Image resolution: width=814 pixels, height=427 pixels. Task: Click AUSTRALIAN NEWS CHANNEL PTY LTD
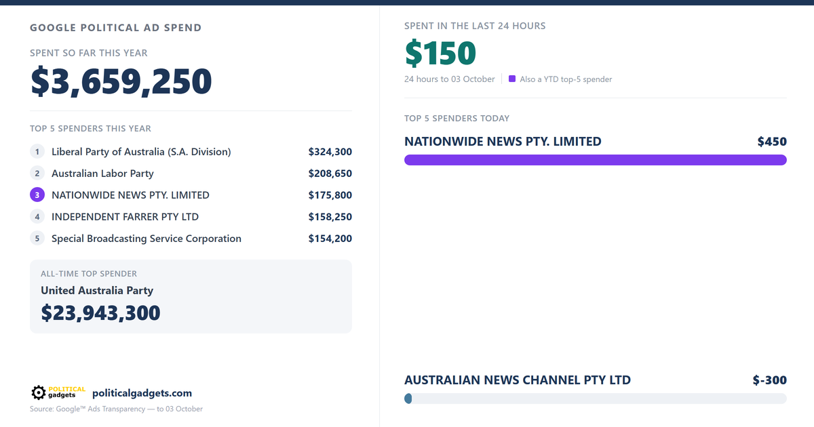coord(518,380)
